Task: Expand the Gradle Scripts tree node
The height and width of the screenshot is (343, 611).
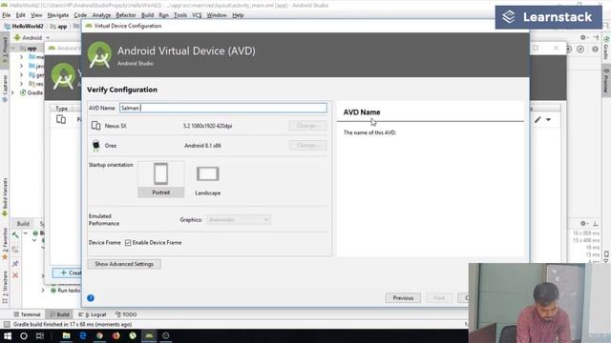Action: tap(12, 92)
